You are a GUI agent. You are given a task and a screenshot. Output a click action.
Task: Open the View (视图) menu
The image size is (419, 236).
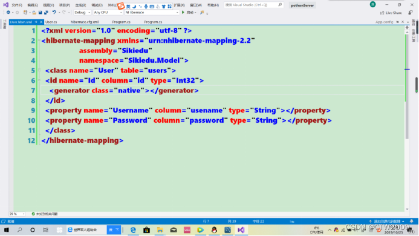tap(48, 5)
